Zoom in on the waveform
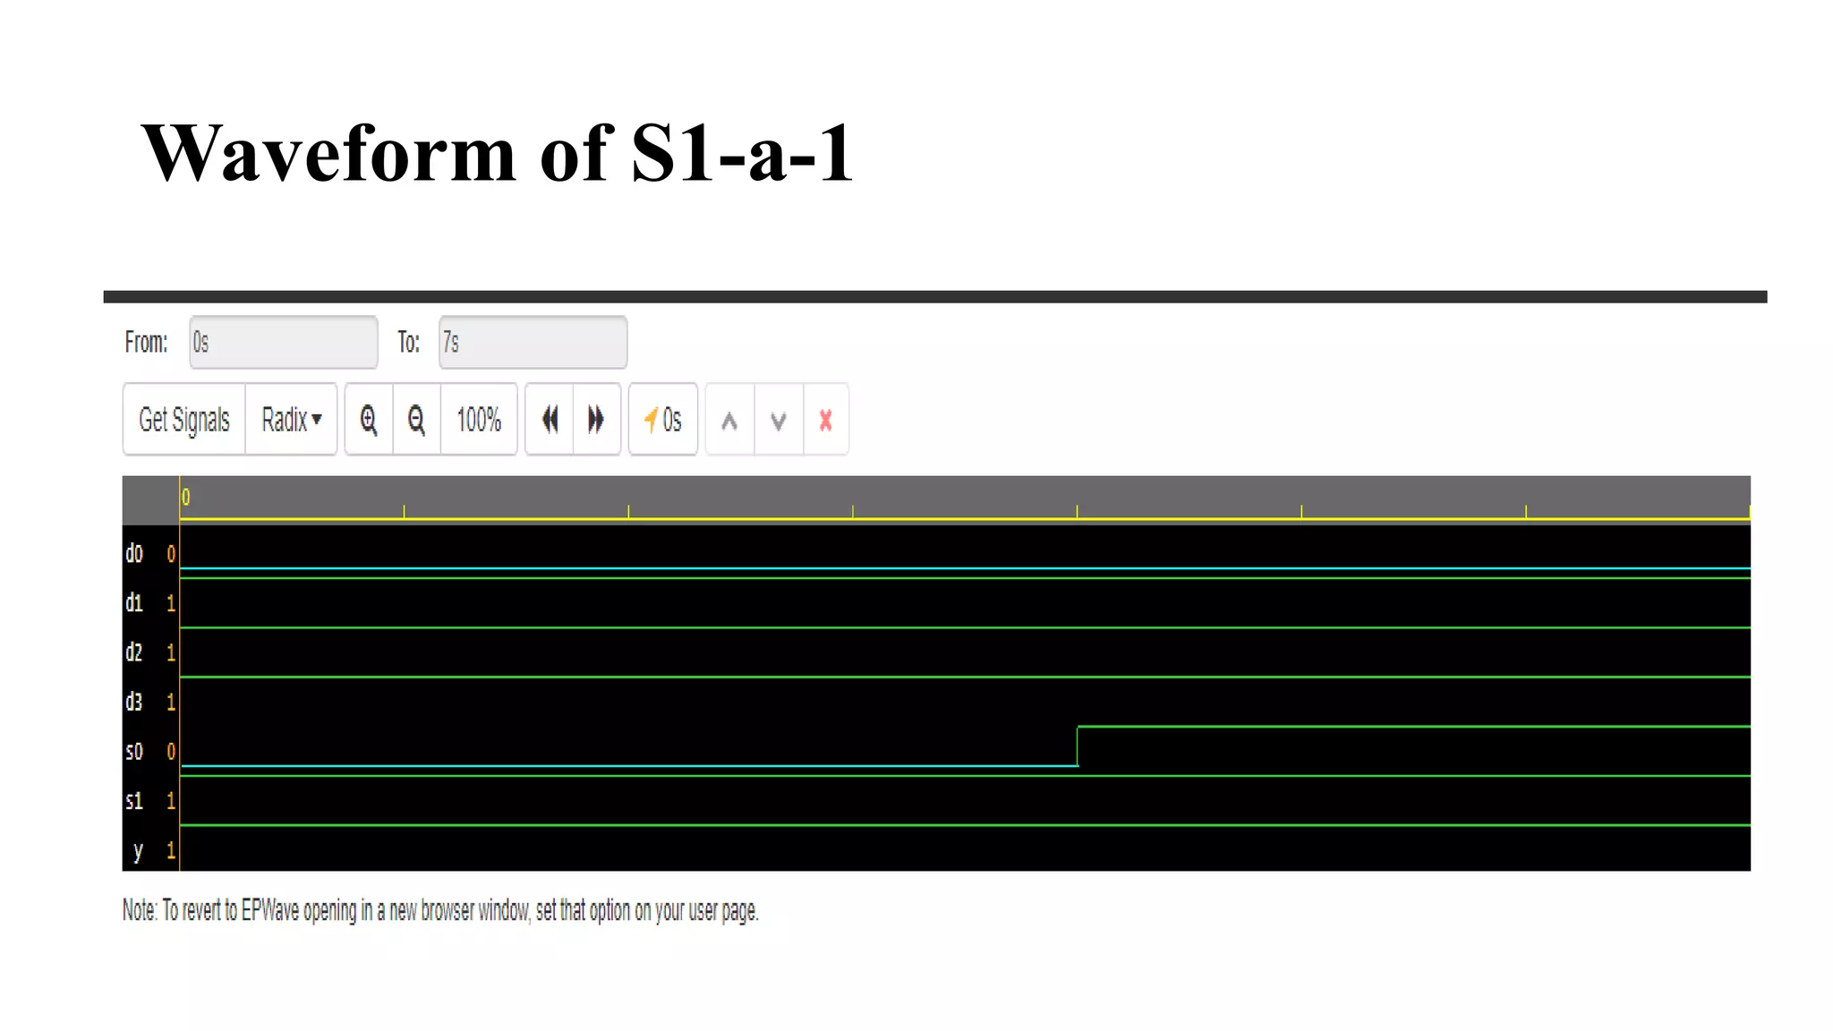 point(369,420)
